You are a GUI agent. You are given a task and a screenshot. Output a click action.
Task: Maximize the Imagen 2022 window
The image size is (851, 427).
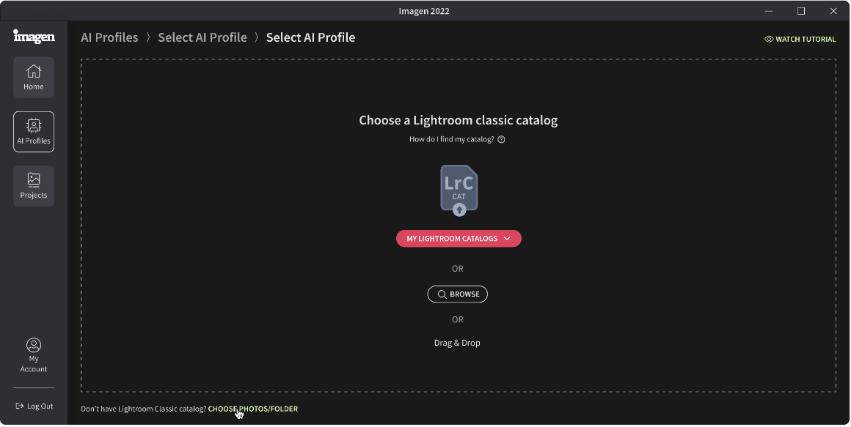[x=801, y=11]
